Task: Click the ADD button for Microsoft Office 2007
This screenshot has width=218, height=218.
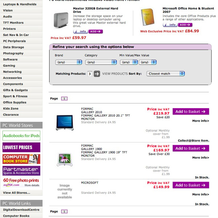Action: click(x=185, y=25)
